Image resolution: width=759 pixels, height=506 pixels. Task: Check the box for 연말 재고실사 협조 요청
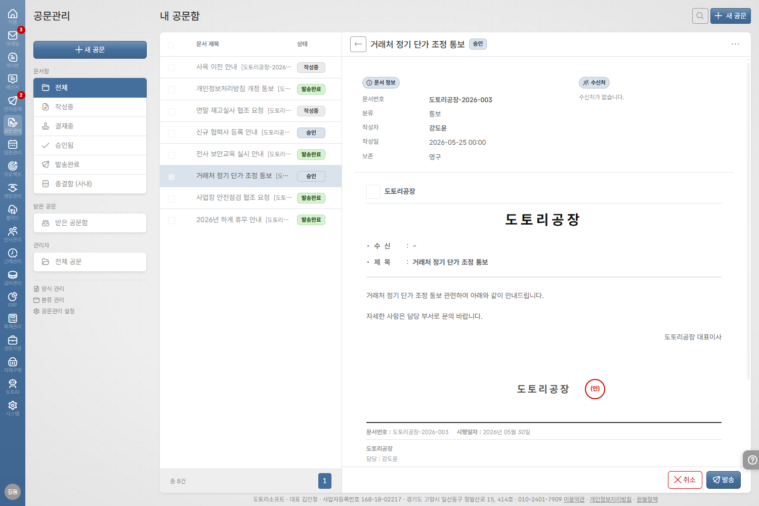pos(172,111)
